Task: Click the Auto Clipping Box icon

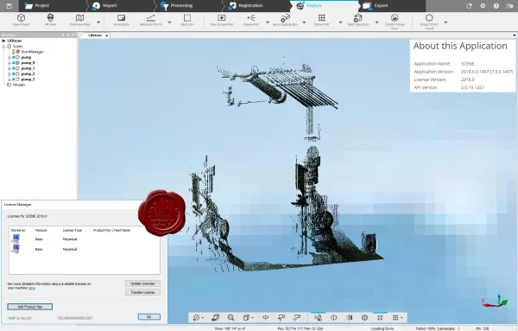Action: (x=285, y=18)
